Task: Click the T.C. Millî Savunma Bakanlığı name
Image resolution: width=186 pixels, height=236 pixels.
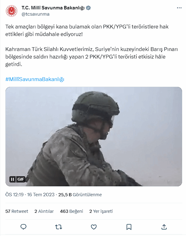Action: (53, 8)
